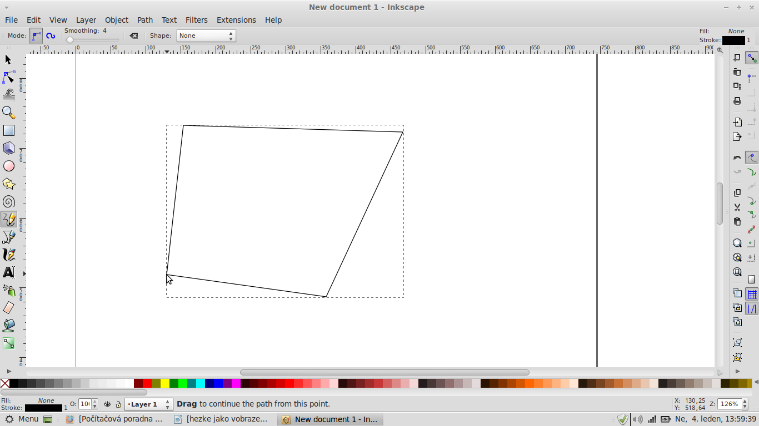Click the Print document icon
Image resolution: width=759 pixels, height=426 pixels.
click(x=737, y=101)
